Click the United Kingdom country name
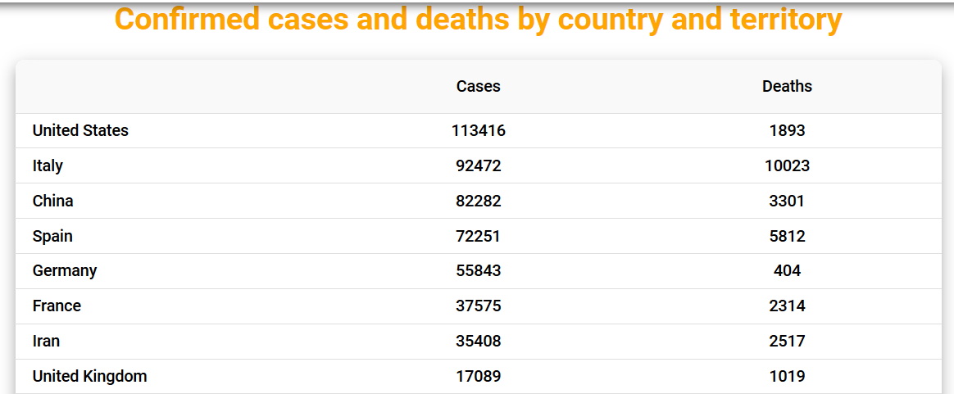The height and width of the screenshot is (394, 954). point(89,376)
